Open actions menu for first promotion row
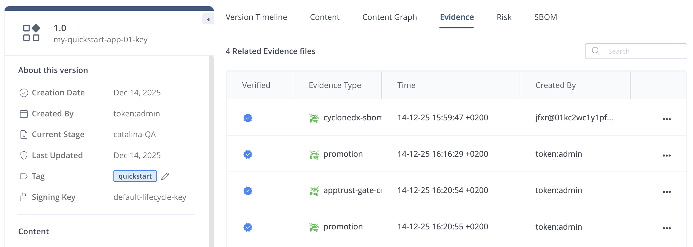Viewport: 693px width, 247px height. [x=667, y=155]
